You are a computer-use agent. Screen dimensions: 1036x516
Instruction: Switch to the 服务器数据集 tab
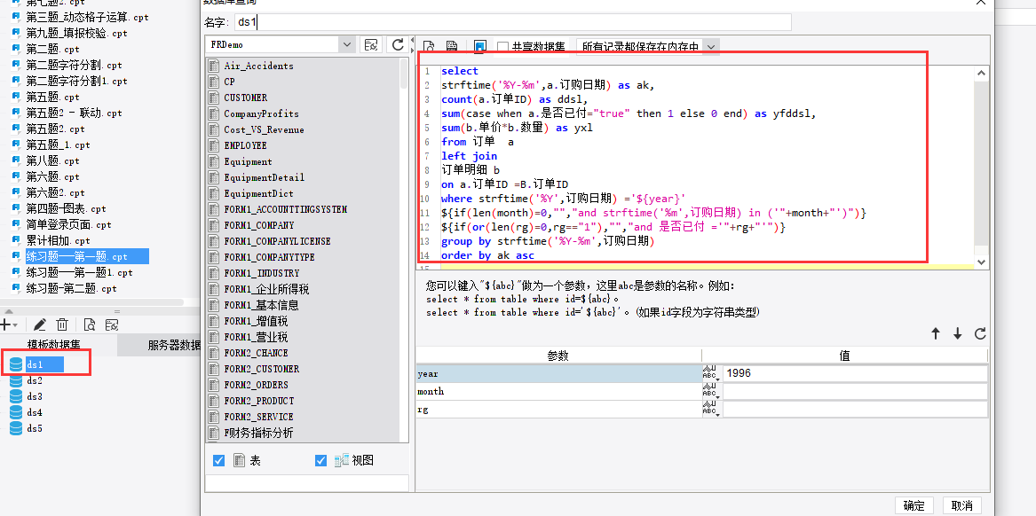click(173, 346)
